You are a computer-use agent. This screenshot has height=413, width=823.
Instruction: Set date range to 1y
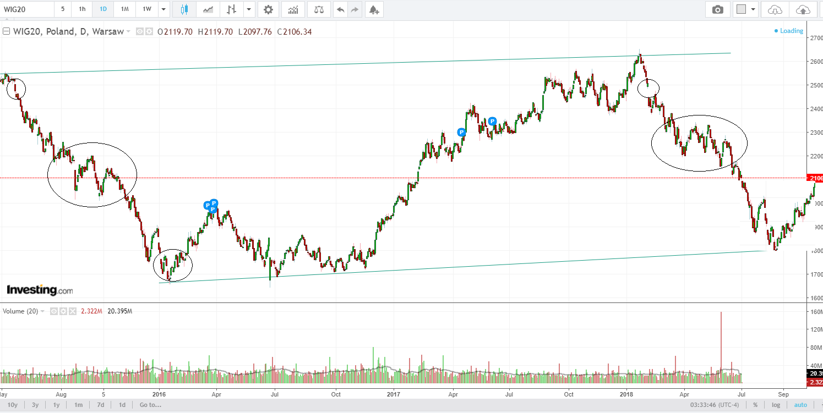pyautogui.click(x=56, y=405)
